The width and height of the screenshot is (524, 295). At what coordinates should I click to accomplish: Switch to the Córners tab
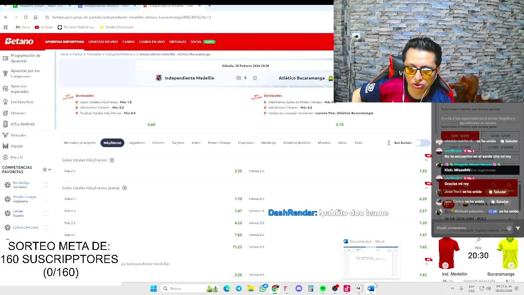(158, 143)
